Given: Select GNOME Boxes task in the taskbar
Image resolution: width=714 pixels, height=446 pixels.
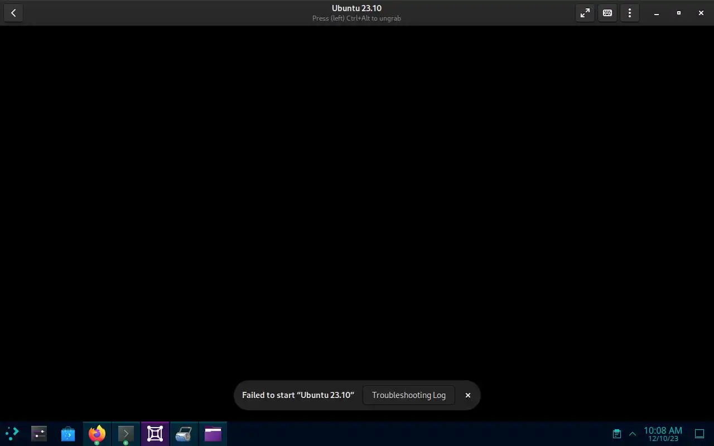Looking at the screenshot, I should pos(155,434).
